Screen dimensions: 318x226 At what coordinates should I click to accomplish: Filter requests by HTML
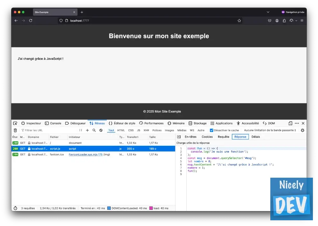click(121, 130)
